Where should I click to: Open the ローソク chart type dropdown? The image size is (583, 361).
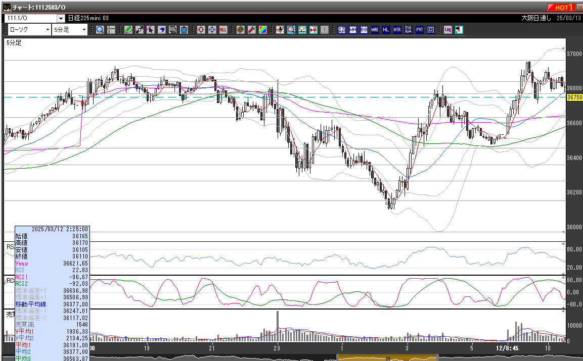click(x=29, y=30)
